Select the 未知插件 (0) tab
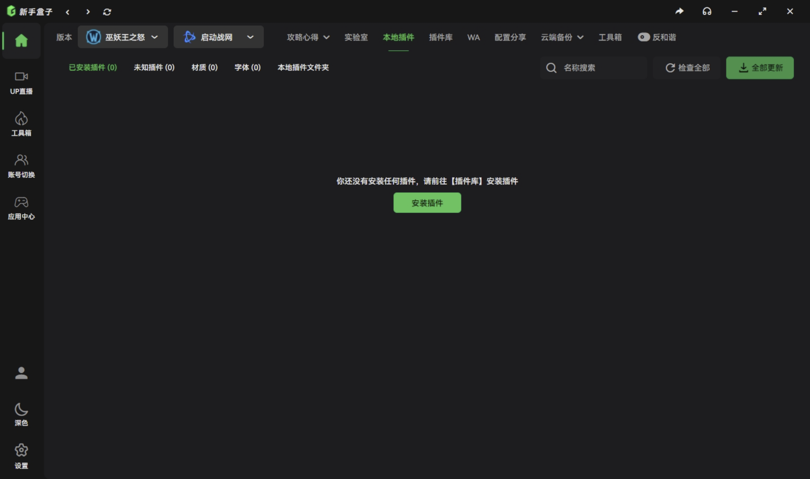 pyautogui.click(x=154, y=67)
